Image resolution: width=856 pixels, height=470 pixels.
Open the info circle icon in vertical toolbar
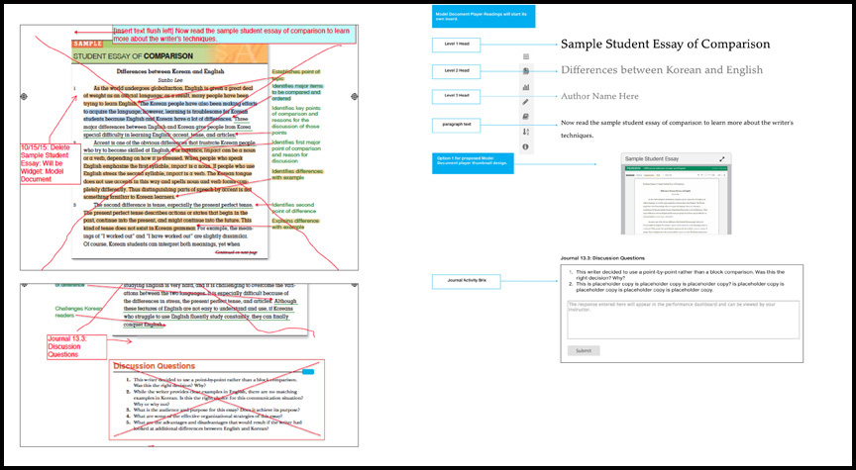(x=526, y=146)
